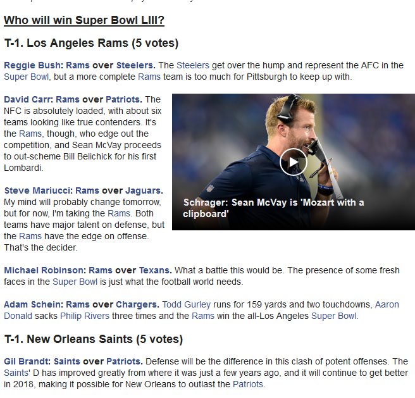Open Patriots link in Gil Brandt headline
The width and height of the screenshot is (415, 398).
point(123,361)
